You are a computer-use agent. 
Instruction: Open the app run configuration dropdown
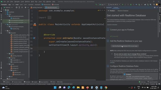tap(102, 4)
